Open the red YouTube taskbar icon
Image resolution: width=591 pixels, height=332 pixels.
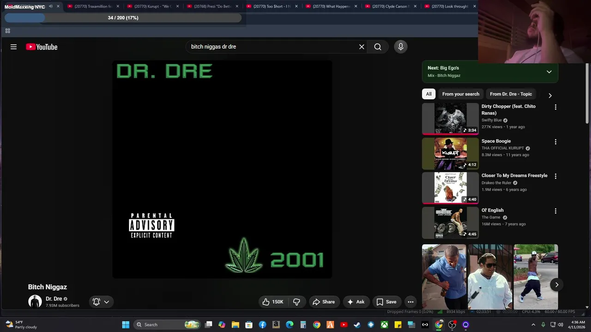(344, 325)
